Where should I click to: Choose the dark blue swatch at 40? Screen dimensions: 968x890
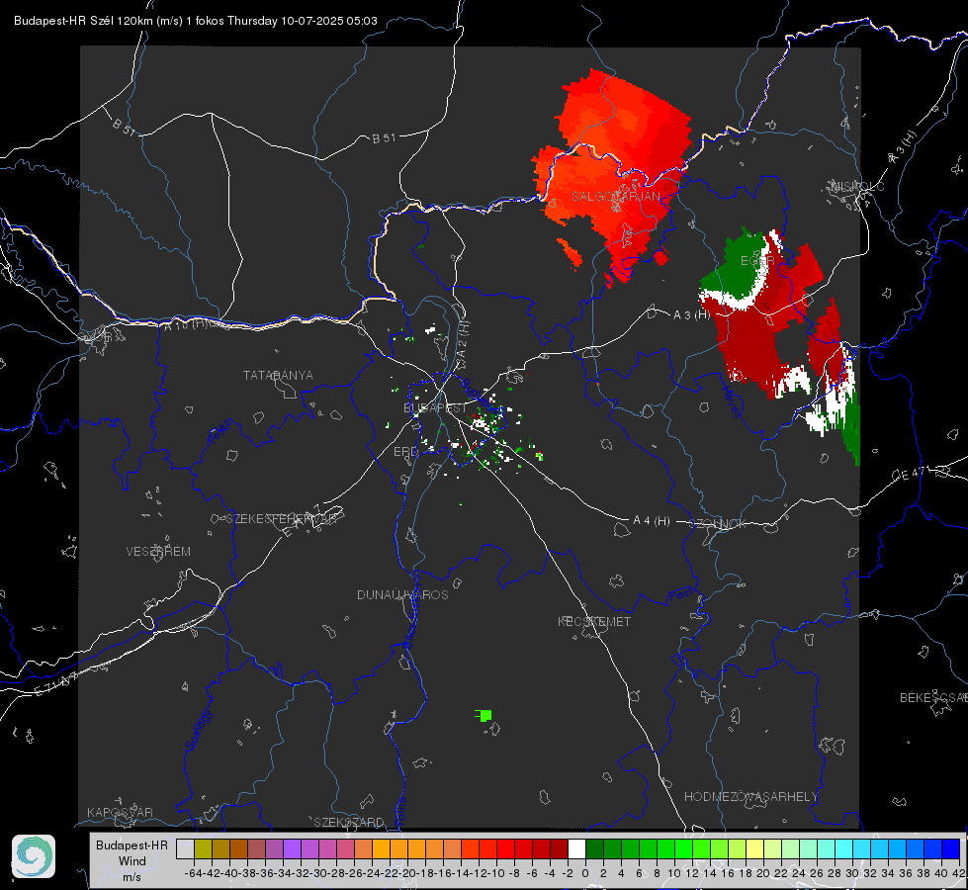pos(951,848)
